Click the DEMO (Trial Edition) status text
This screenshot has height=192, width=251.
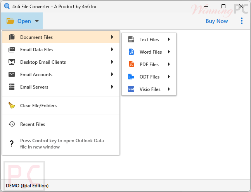pos(27,185)
